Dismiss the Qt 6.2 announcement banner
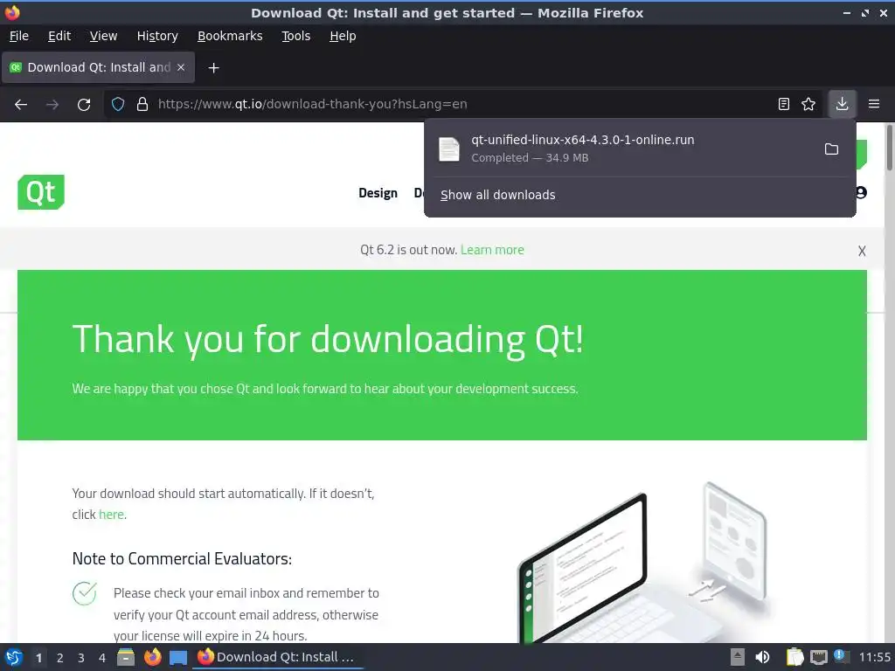This screenshot has width=895, height=671. pyautogui.click(x=862, y=251)
